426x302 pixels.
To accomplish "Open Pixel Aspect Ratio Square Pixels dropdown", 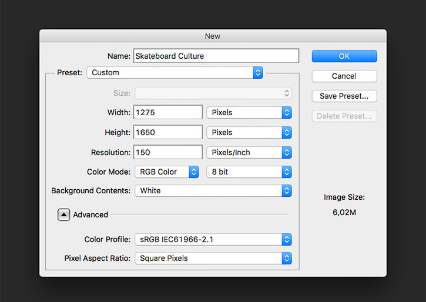I will pos(213,259).
